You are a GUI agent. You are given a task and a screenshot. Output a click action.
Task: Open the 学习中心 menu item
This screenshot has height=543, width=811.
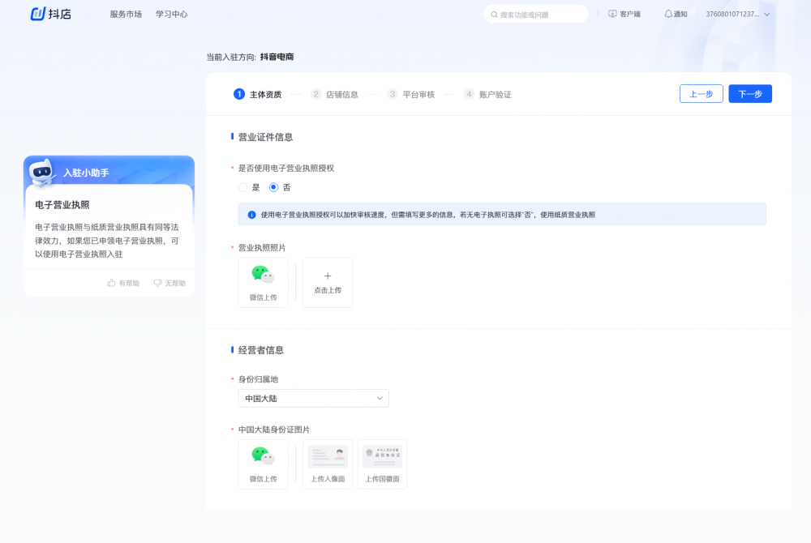(171, 14)
